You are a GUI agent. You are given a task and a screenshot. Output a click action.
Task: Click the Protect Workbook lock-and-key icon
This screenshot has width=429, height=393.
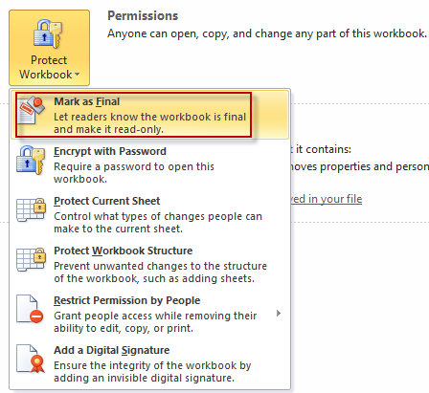[48, 33]
